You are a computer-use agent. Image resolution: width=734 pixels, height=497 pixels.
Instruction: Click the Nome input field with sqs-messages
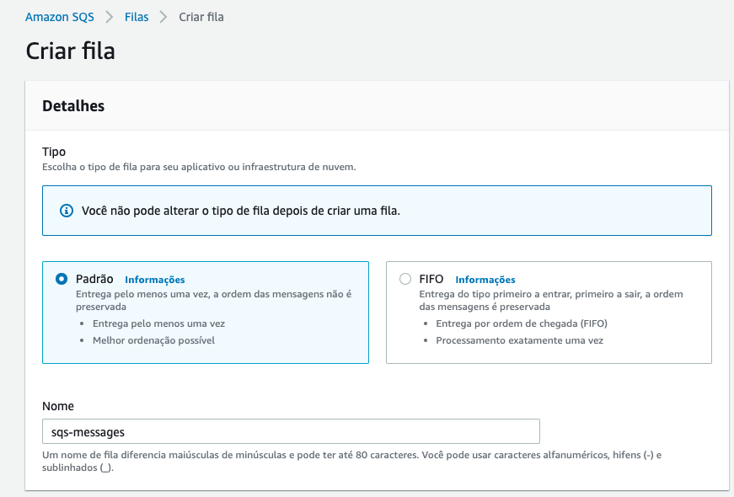pos(291,431)
